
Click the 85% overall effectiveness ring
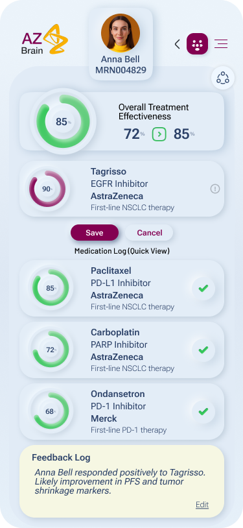[63, 121]
